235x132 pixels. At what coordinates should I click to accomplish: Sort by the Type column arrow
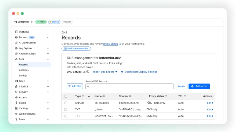(x=89, y=96)
